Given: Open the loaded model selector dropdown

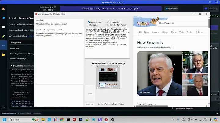Looking at the screenshot, I should click(x=111, y=9).
